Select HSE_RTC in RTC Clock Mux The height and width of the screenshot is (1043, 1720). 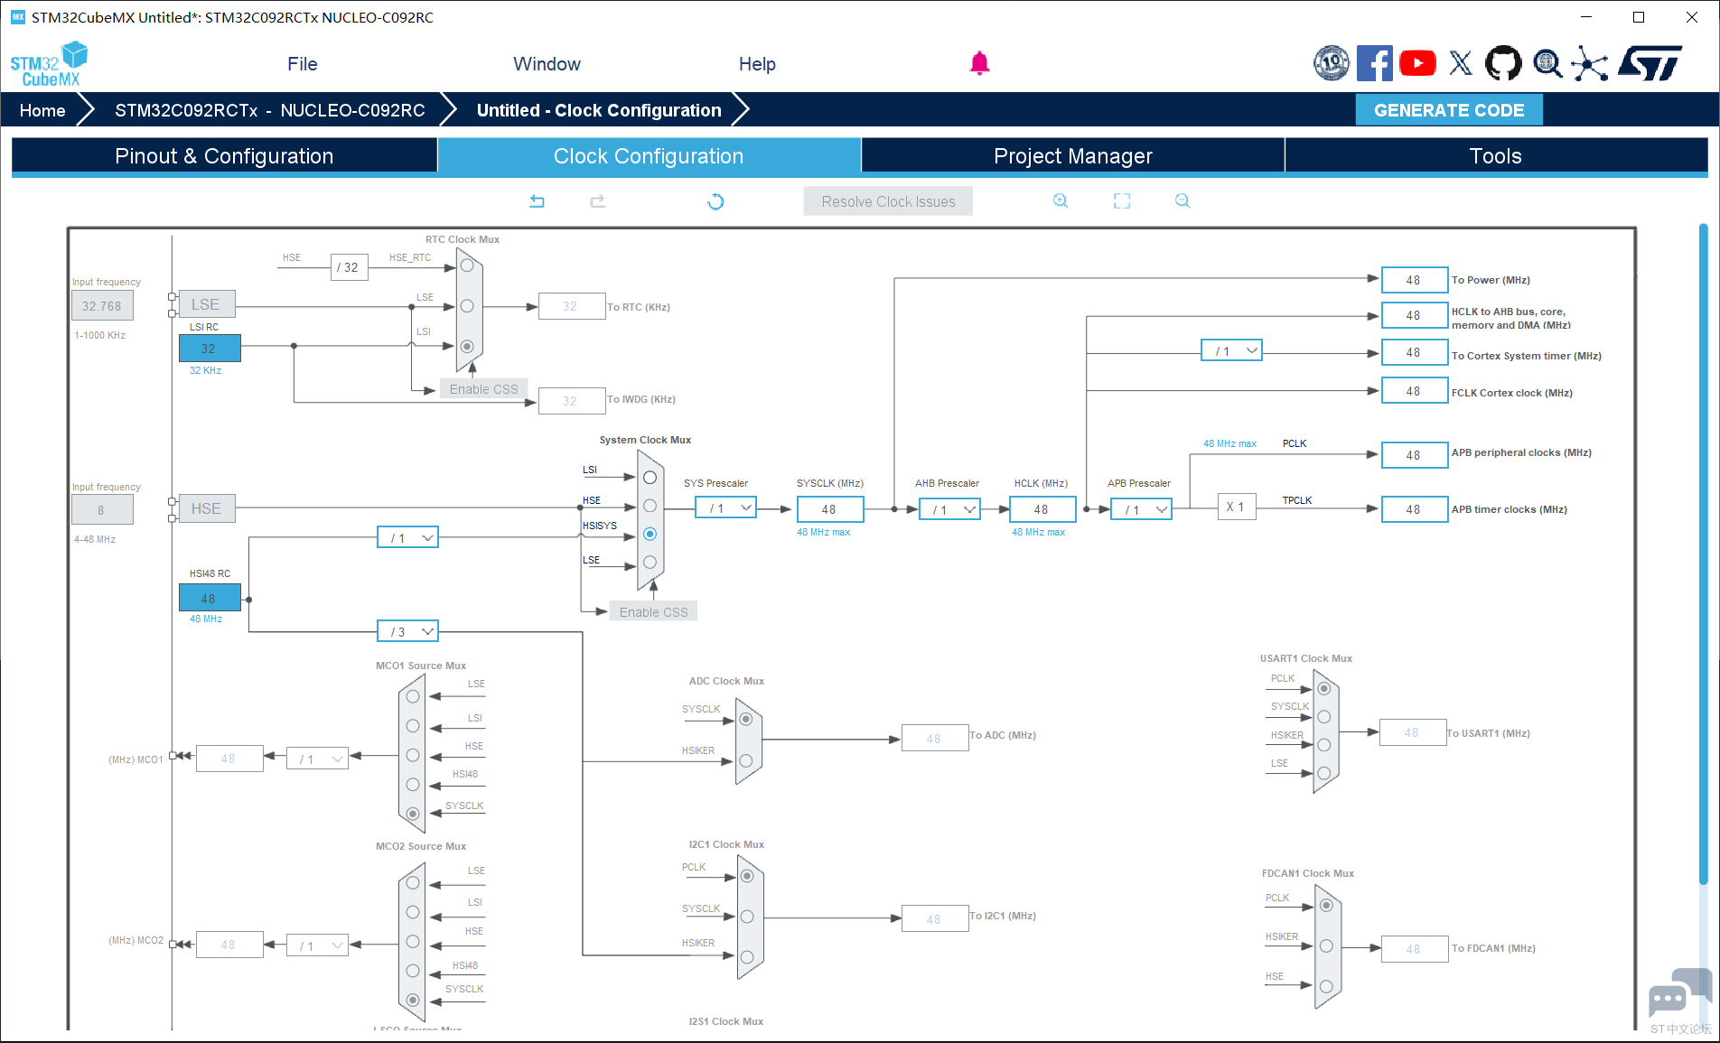click(467, 265)
